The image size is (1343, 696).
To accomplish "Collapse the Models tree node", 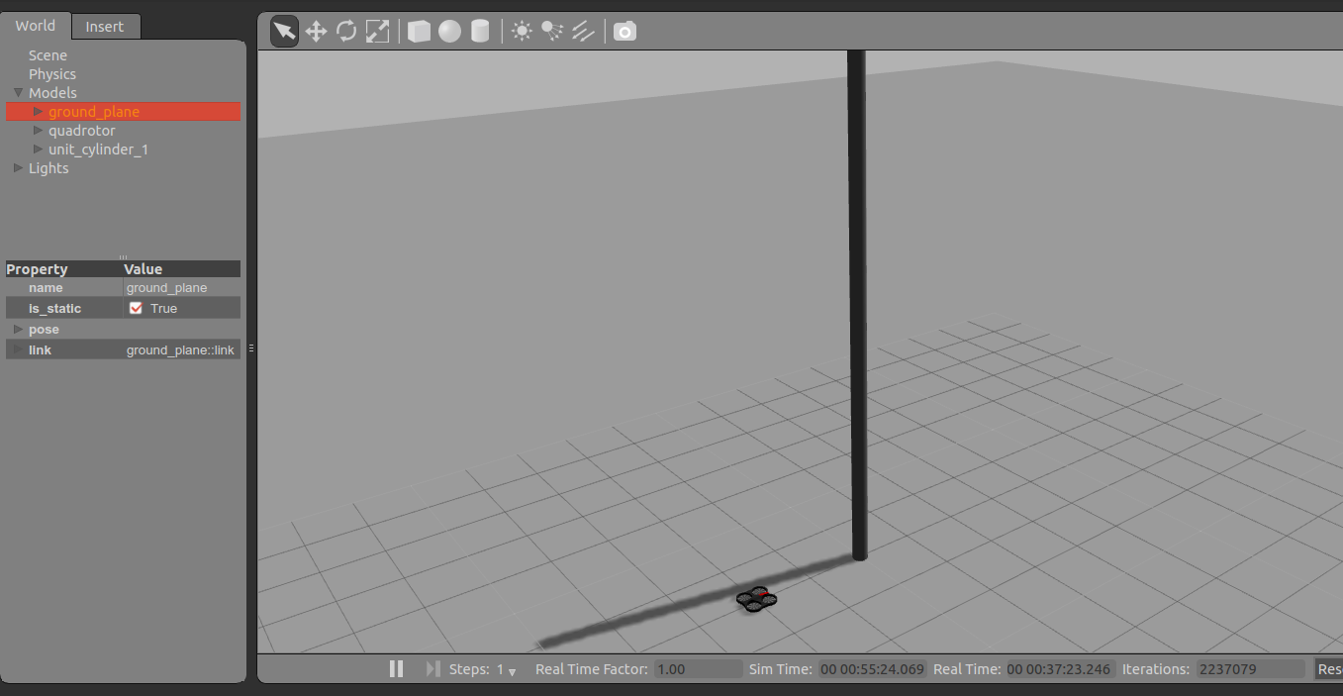I will pyautogui.click(x=18, y=93).
